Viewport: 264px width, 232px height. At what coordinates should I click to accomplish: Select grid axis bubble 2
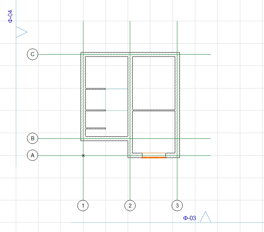coord(130,205)
